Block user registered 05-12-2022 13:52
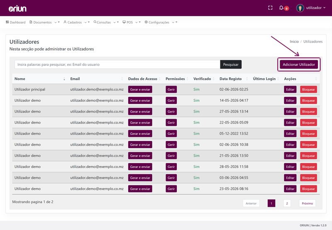 point(308,134)
